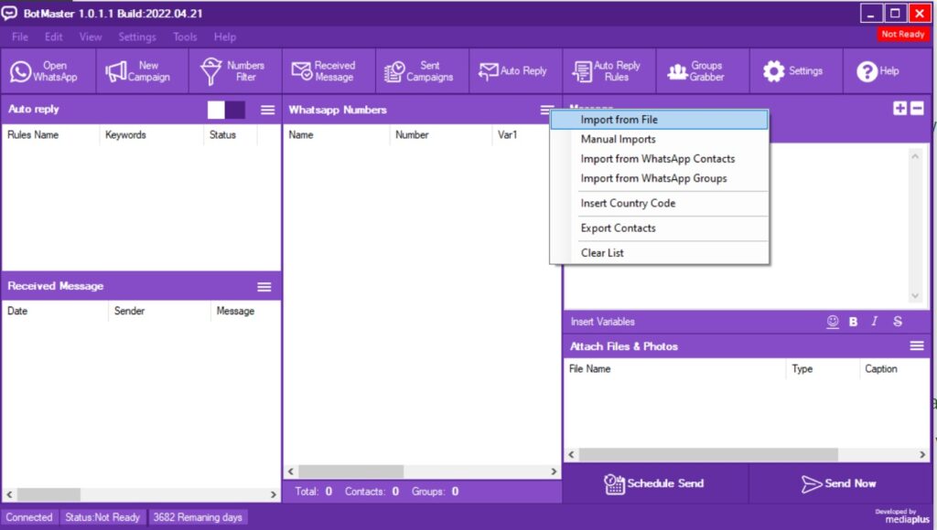Select Import from WhatsApp Groups
This screenshot has height=530, width=937.
653,178
